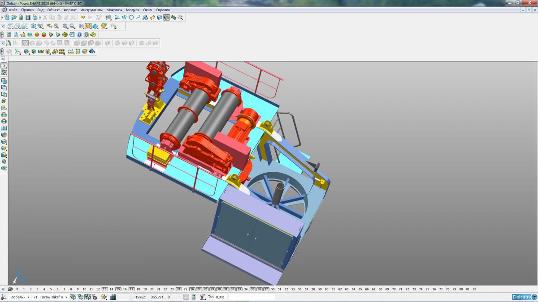
Task: Click the Undo arrow icon
Action: point(83,17)
